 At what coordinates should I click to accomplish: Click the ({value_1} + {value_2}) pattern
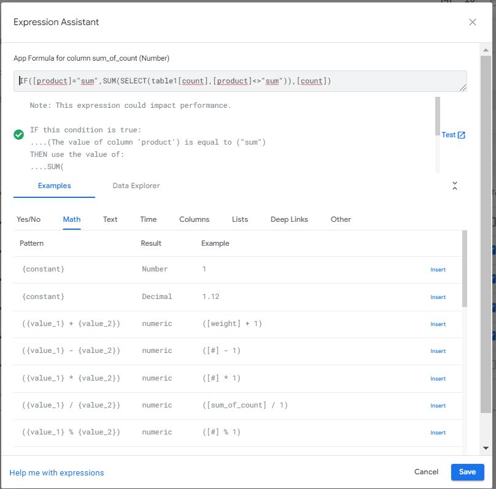[x=71, y=324]
